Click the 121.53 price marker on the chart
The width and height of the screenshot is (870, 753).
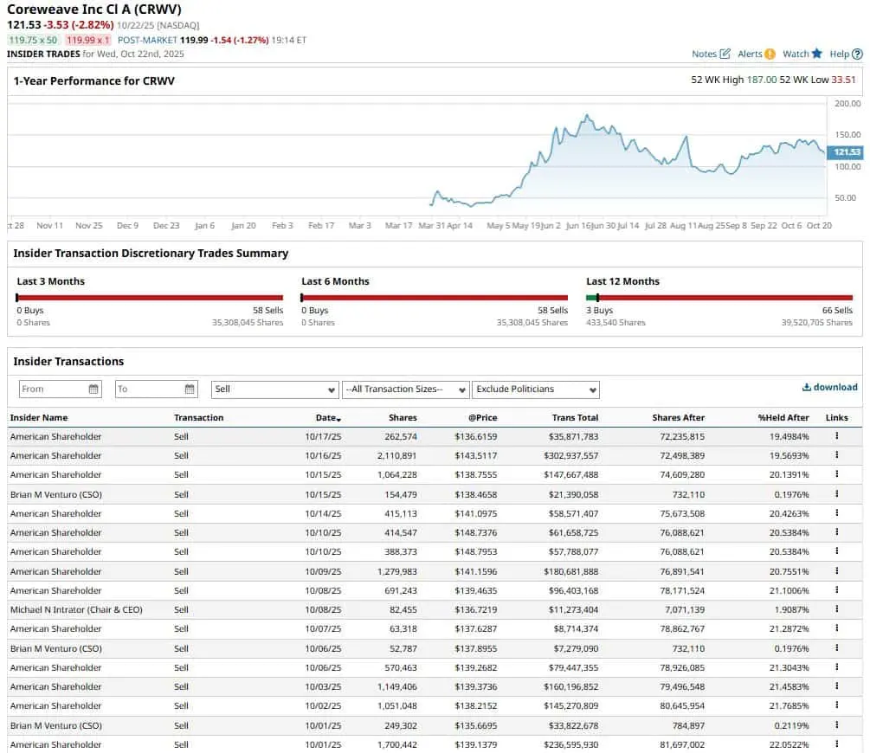[x=847, y=151]
